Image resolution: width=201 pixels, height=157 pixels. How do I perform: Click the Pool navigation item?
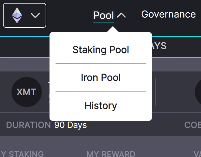click(103, 15)
